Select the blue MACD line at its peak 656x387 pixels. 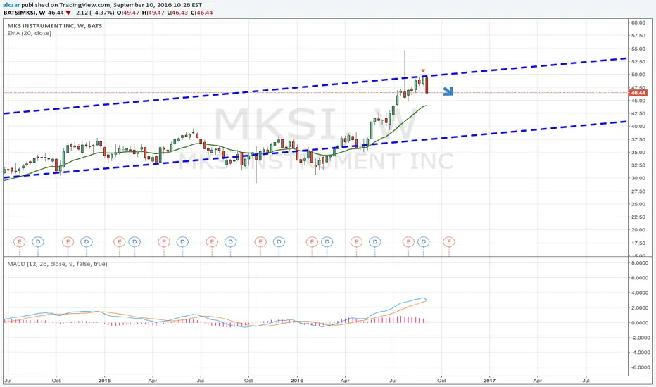(423, 298)
